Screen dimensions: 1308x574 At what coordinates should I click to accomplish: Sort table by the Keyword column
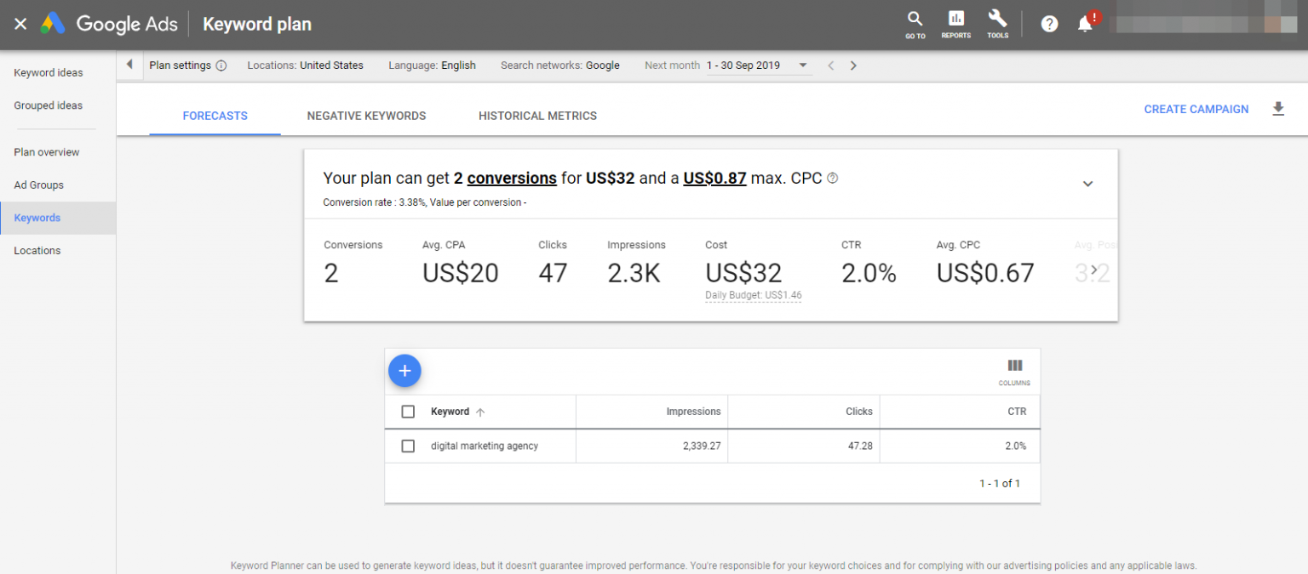pyautogui.click(x=450, y=412)
